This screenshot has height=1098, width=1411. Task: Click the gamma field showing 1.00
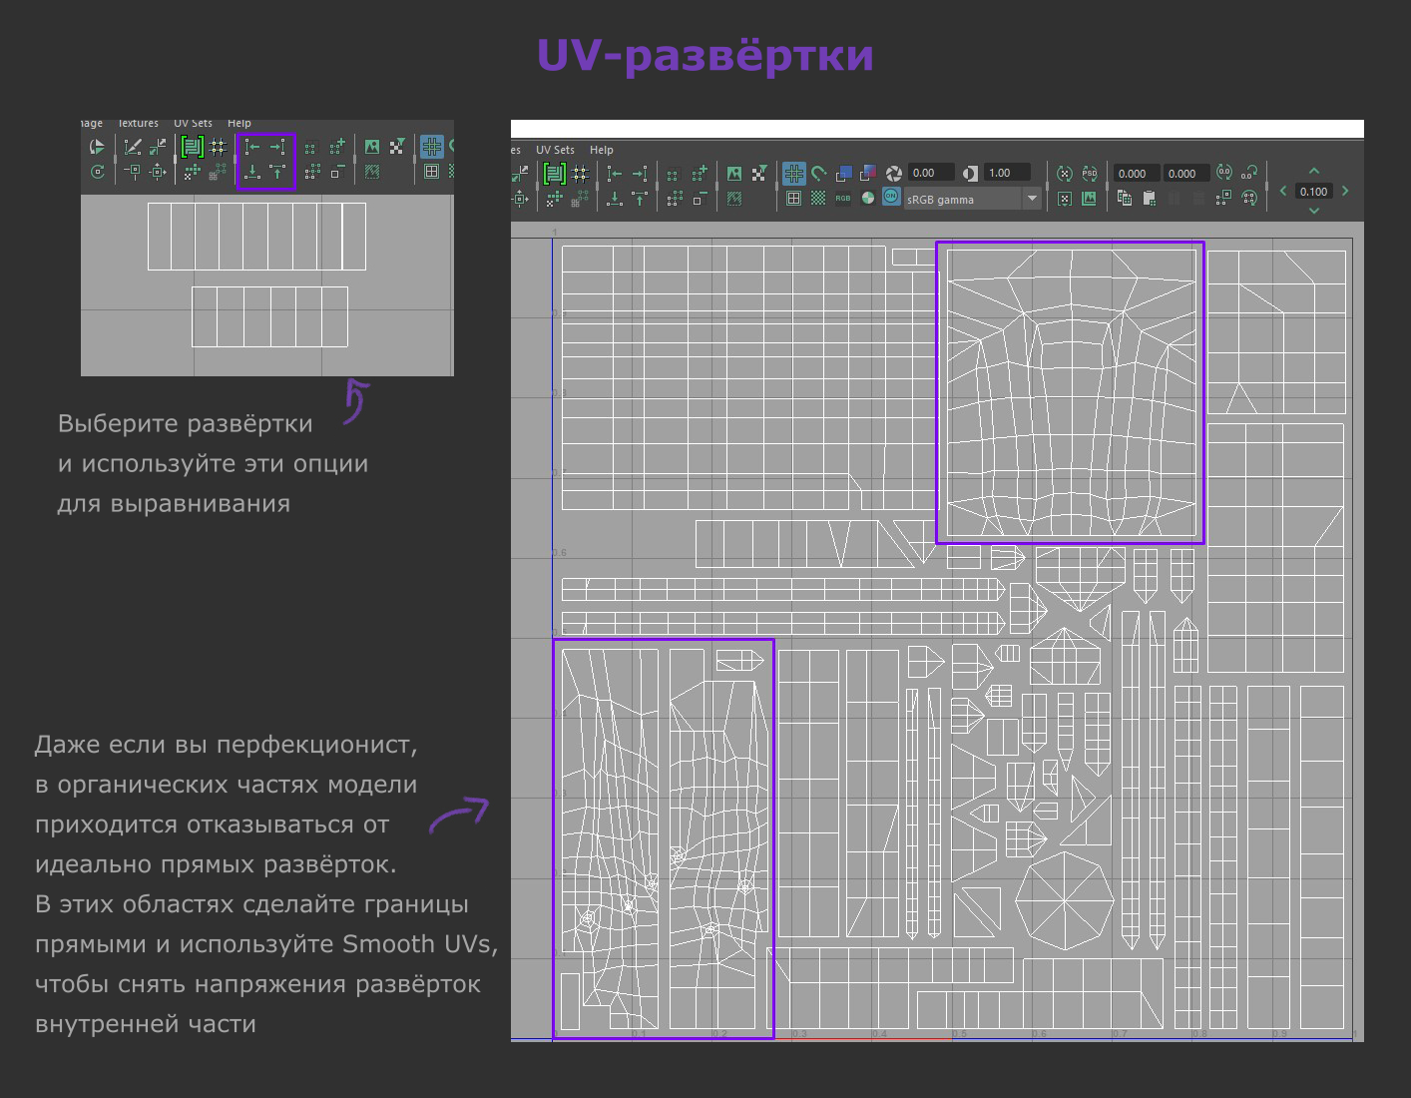(1007, 173)
